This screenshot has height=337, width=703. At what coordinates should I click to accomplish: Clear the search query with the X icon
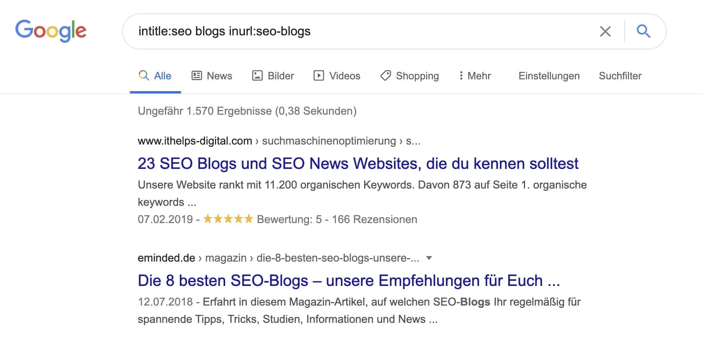coord(605,31)
